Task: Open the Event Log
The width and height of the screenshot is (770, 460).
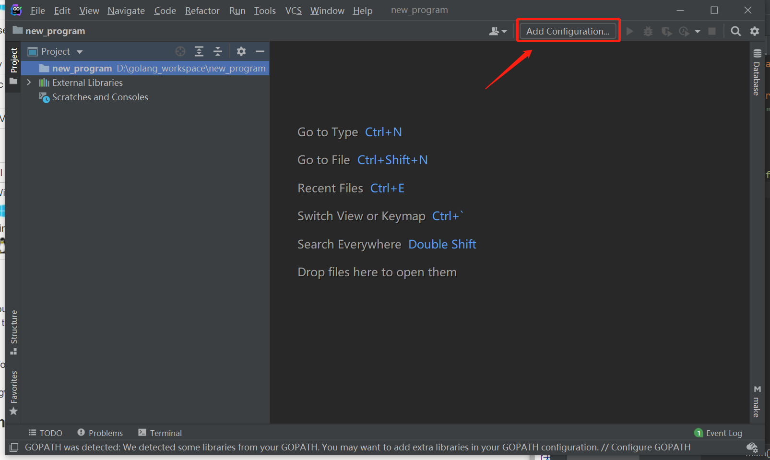Action: pos(718,433)
